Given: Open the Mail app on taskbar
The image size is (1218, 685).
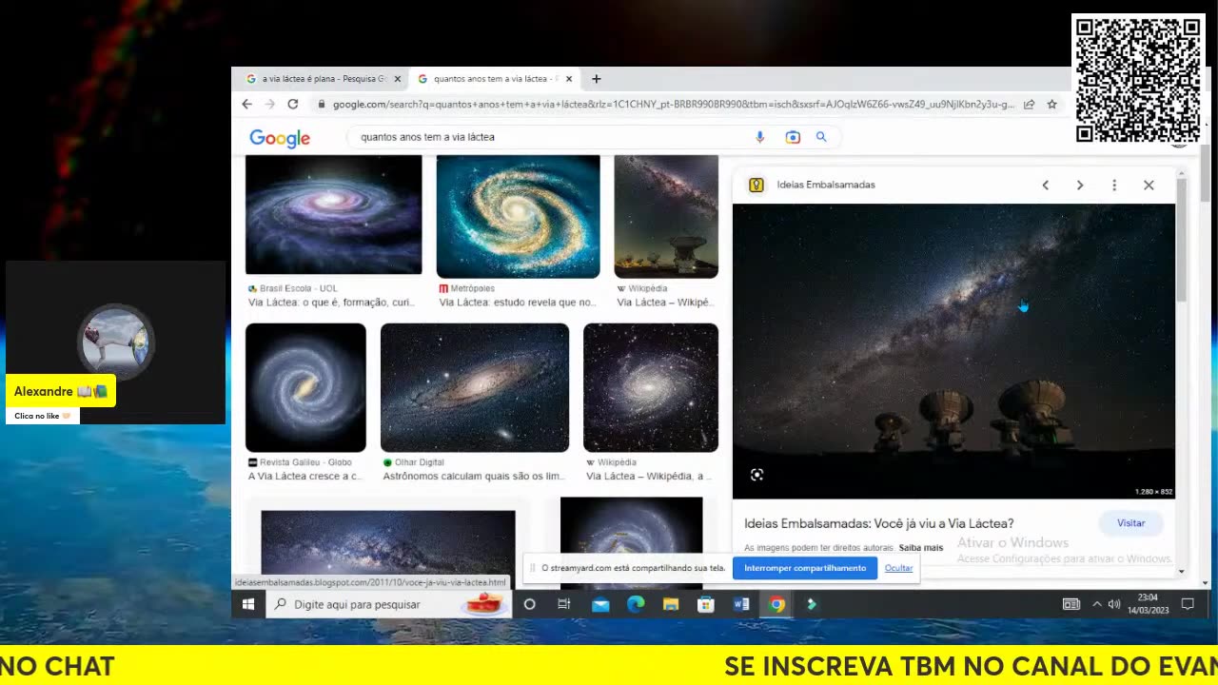Looking at the screenshot, I should click(x=600, y=604).
